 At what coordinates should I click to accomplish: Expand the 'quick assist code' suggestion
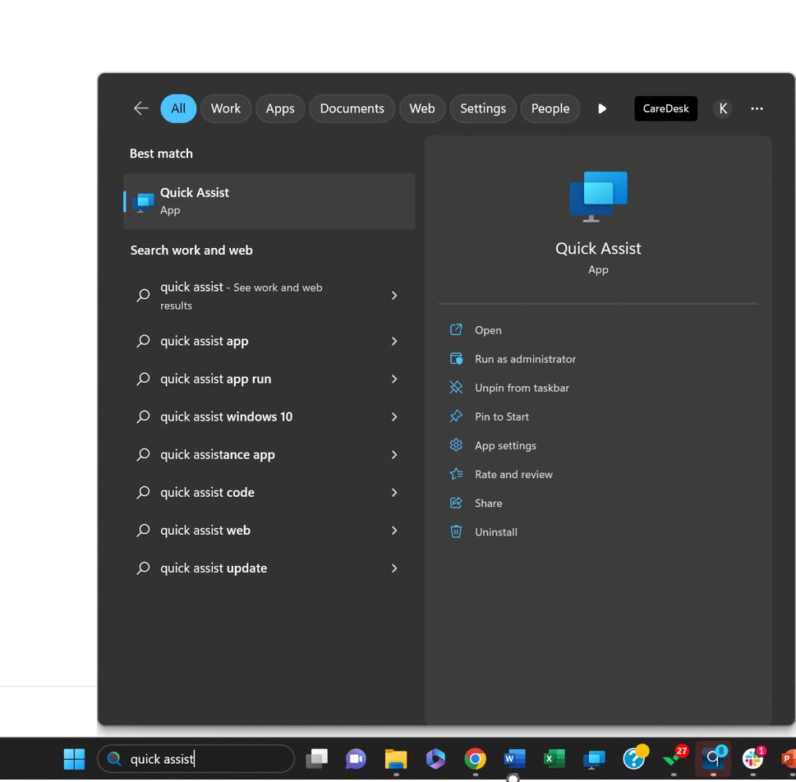point(394,492)
